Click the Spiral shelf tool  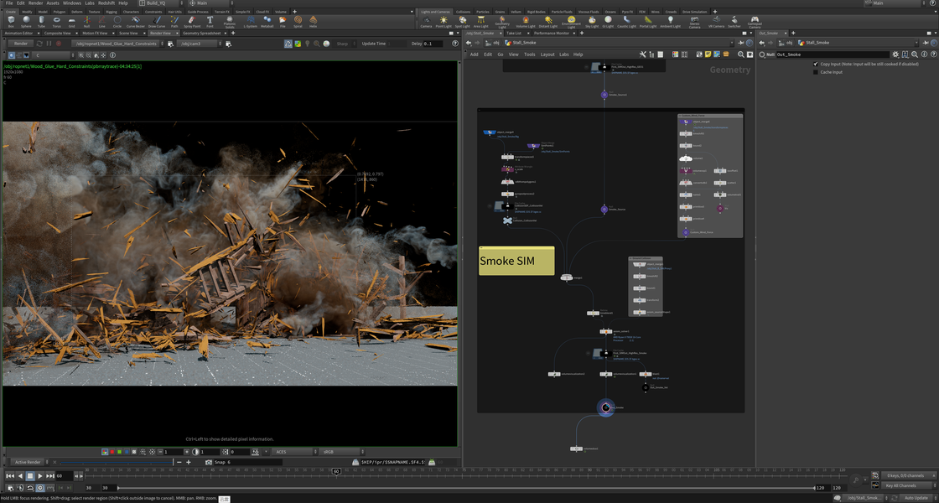click(x=298, y=20)
